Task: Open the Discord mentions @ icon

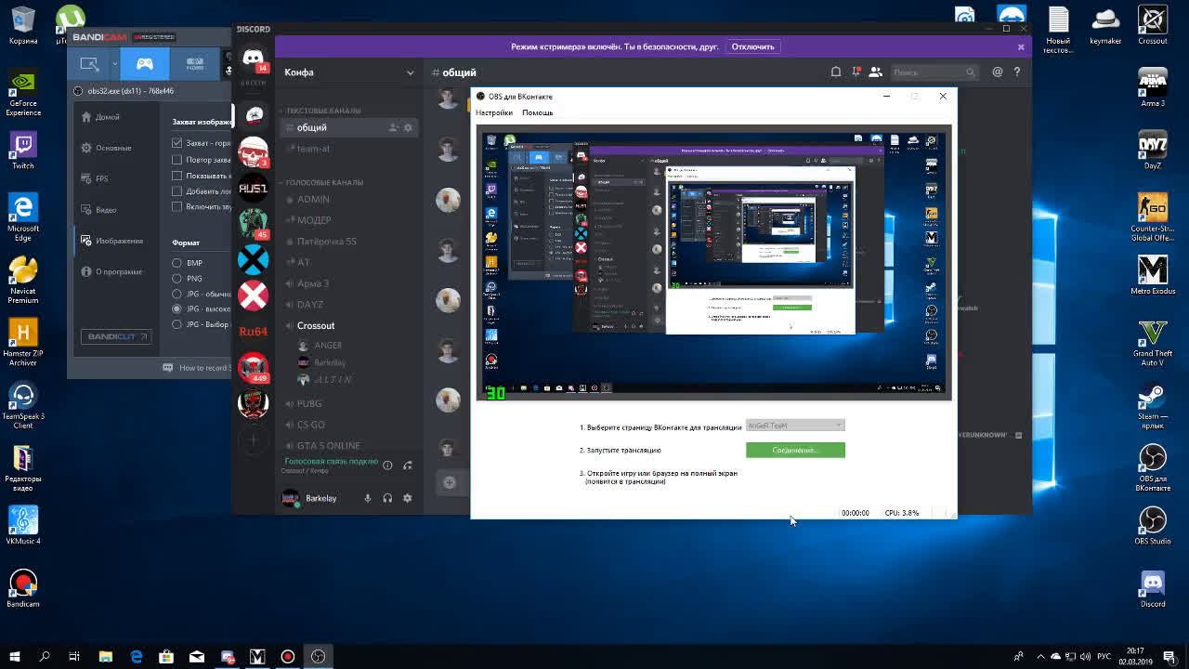Action: (998, 72)
